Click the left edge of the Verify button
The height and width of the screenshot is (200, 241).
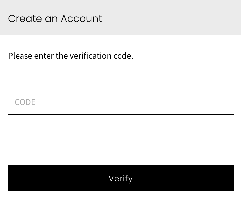click(13, 178)
